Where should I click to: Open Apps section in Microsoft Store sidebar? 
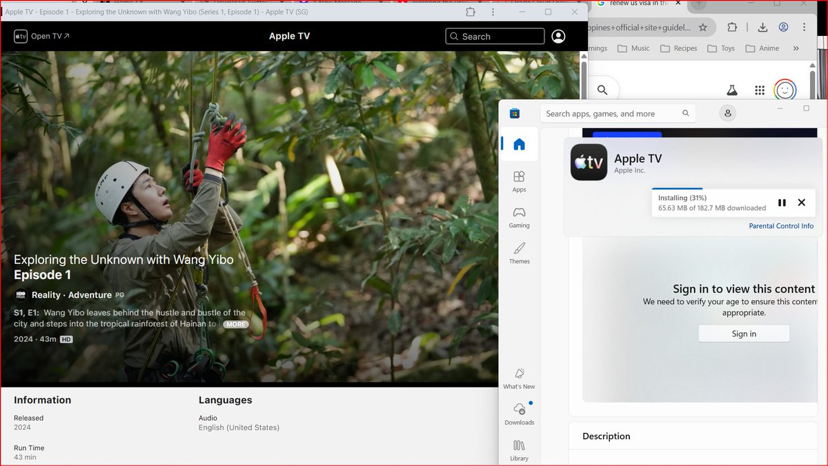click(x=520, y=181)
